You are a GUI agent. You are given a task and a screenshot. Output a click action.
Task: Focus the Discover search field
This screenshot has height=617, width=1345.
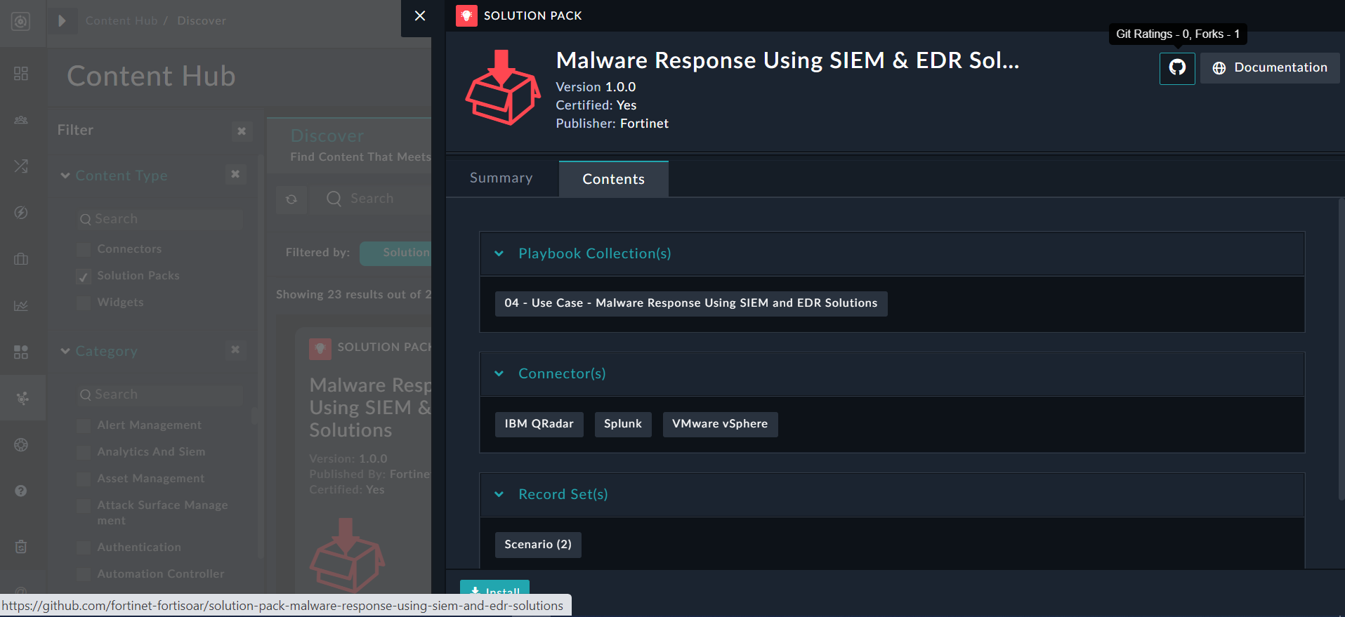371,199
